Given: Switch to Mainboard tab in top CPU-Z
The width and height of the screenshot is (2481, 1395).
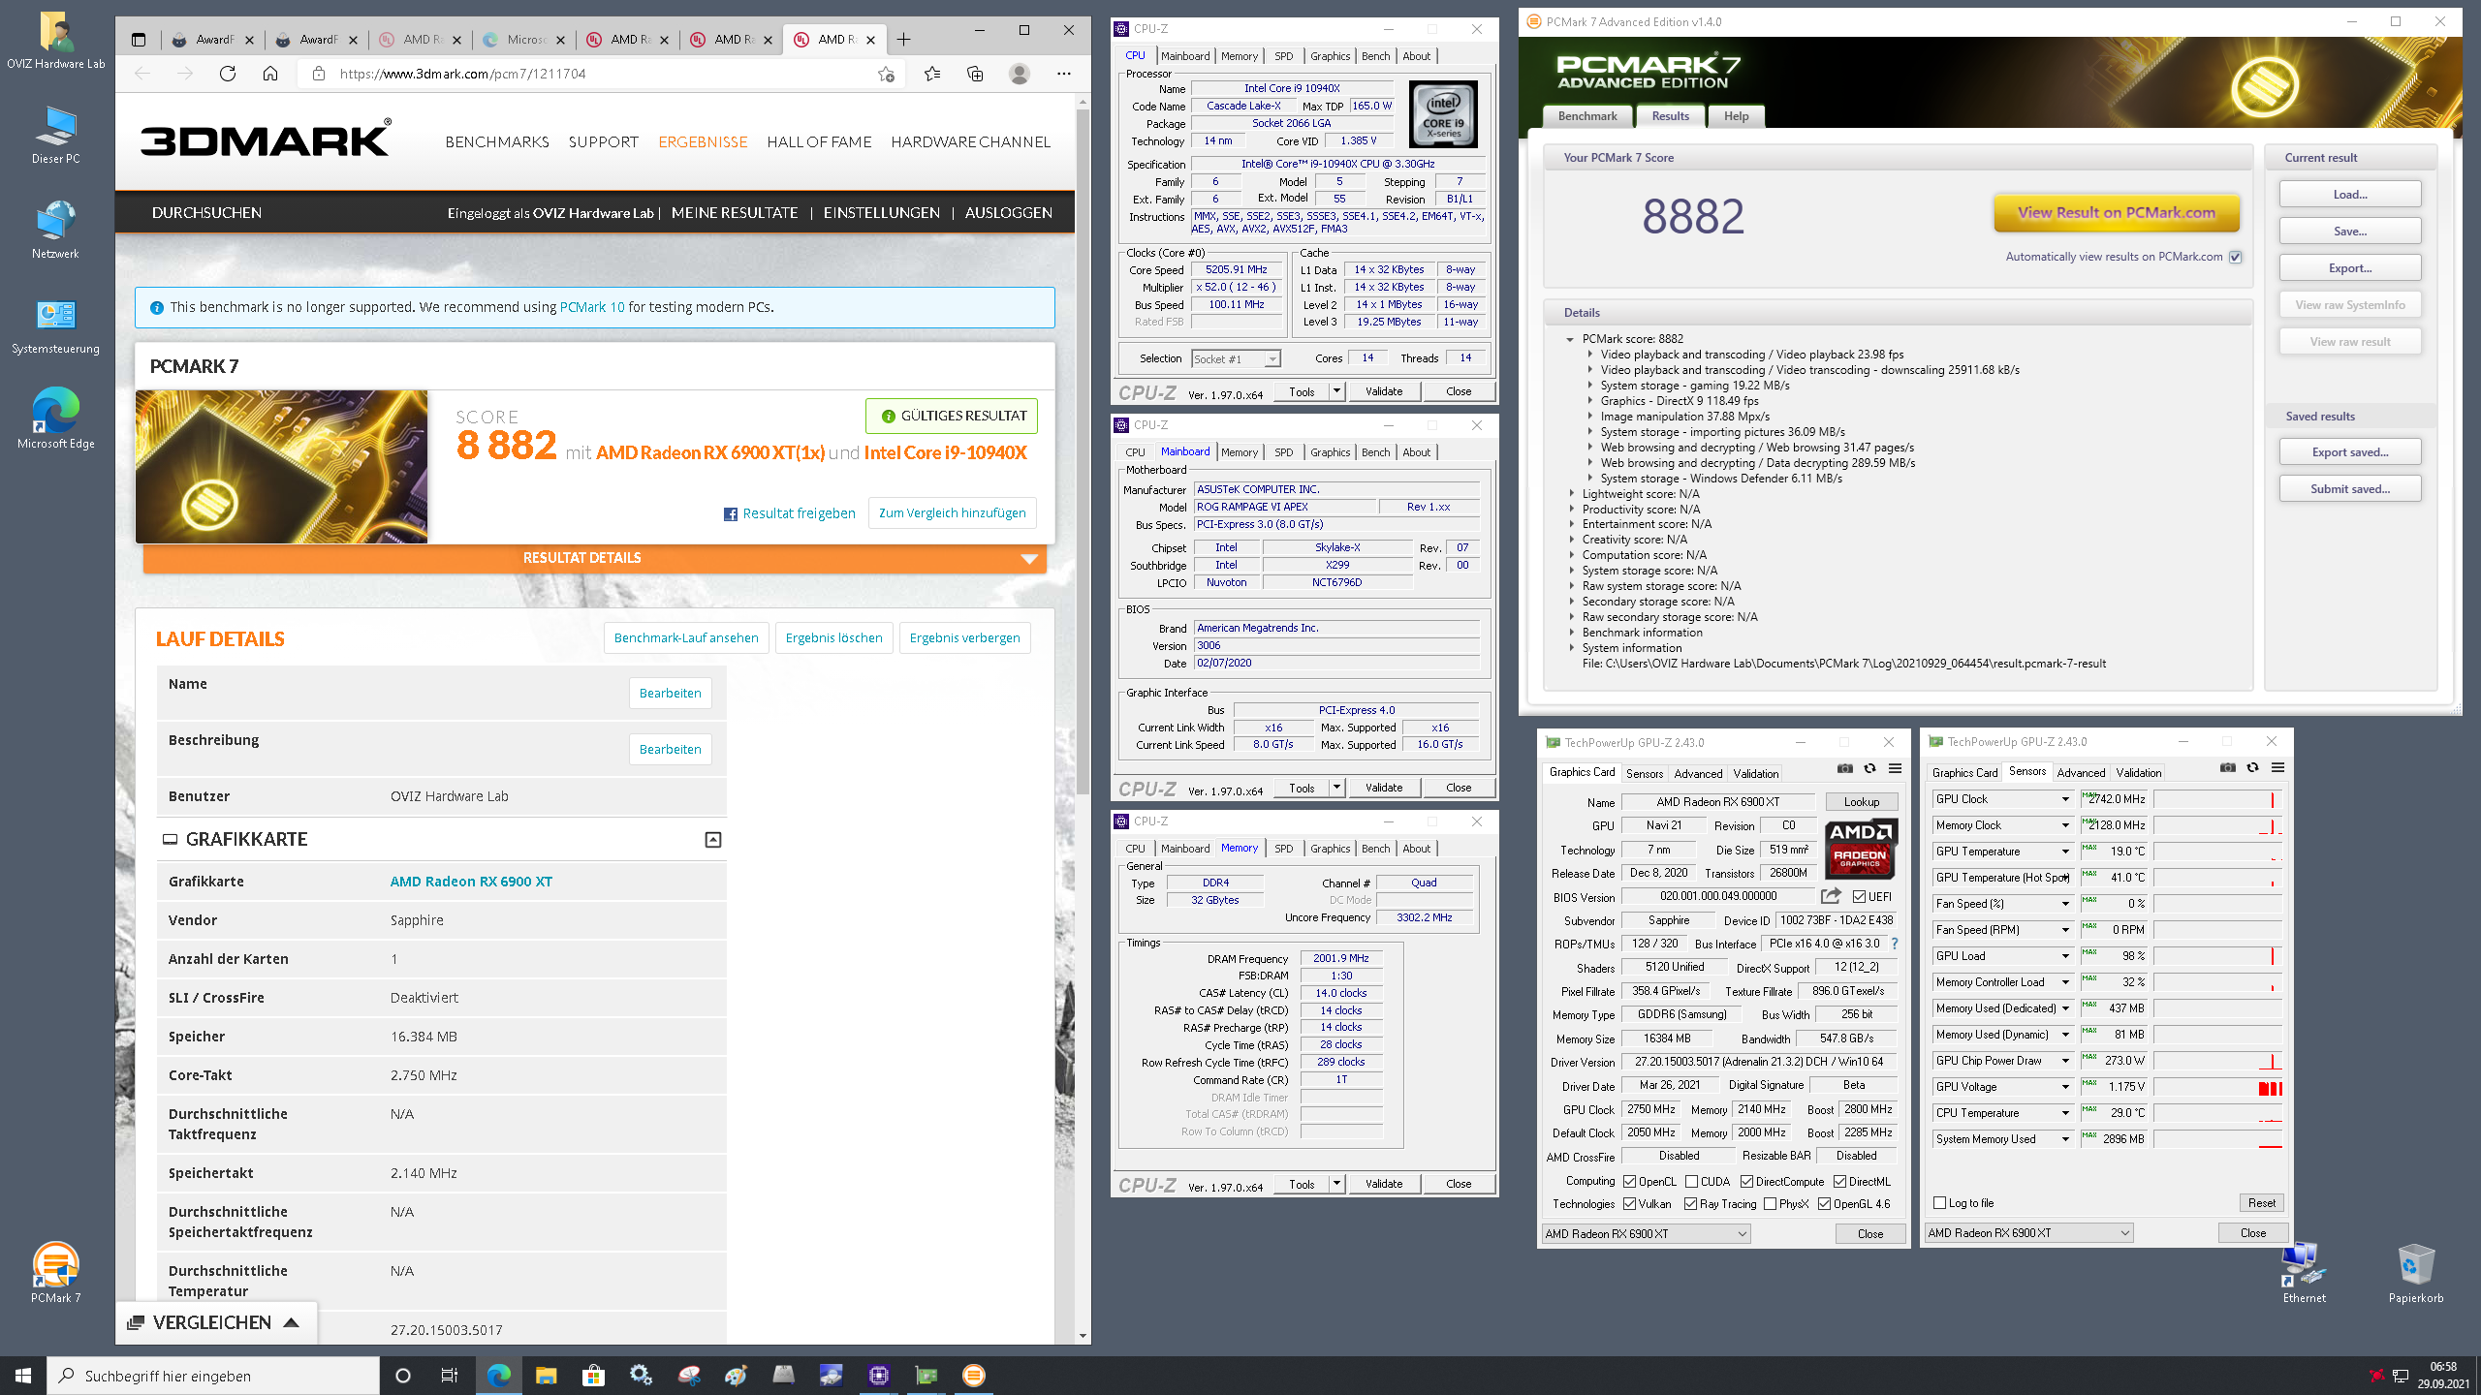Looking at the screenshot, I should click(x=1184, y=56).
